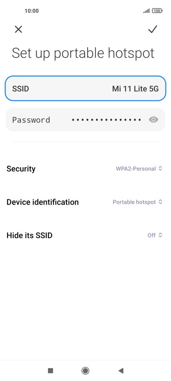Tap the circular home navigation button
Viewport: 171px width, 381px height.
tap(85, 371)
